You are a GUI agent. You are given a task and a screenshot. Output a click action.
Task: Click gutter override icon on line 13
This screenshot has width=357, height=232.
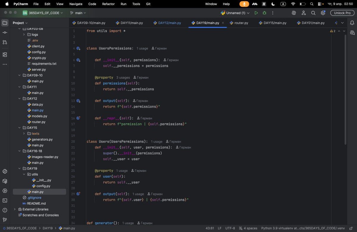pyautogui.click(x=78, y=101)
